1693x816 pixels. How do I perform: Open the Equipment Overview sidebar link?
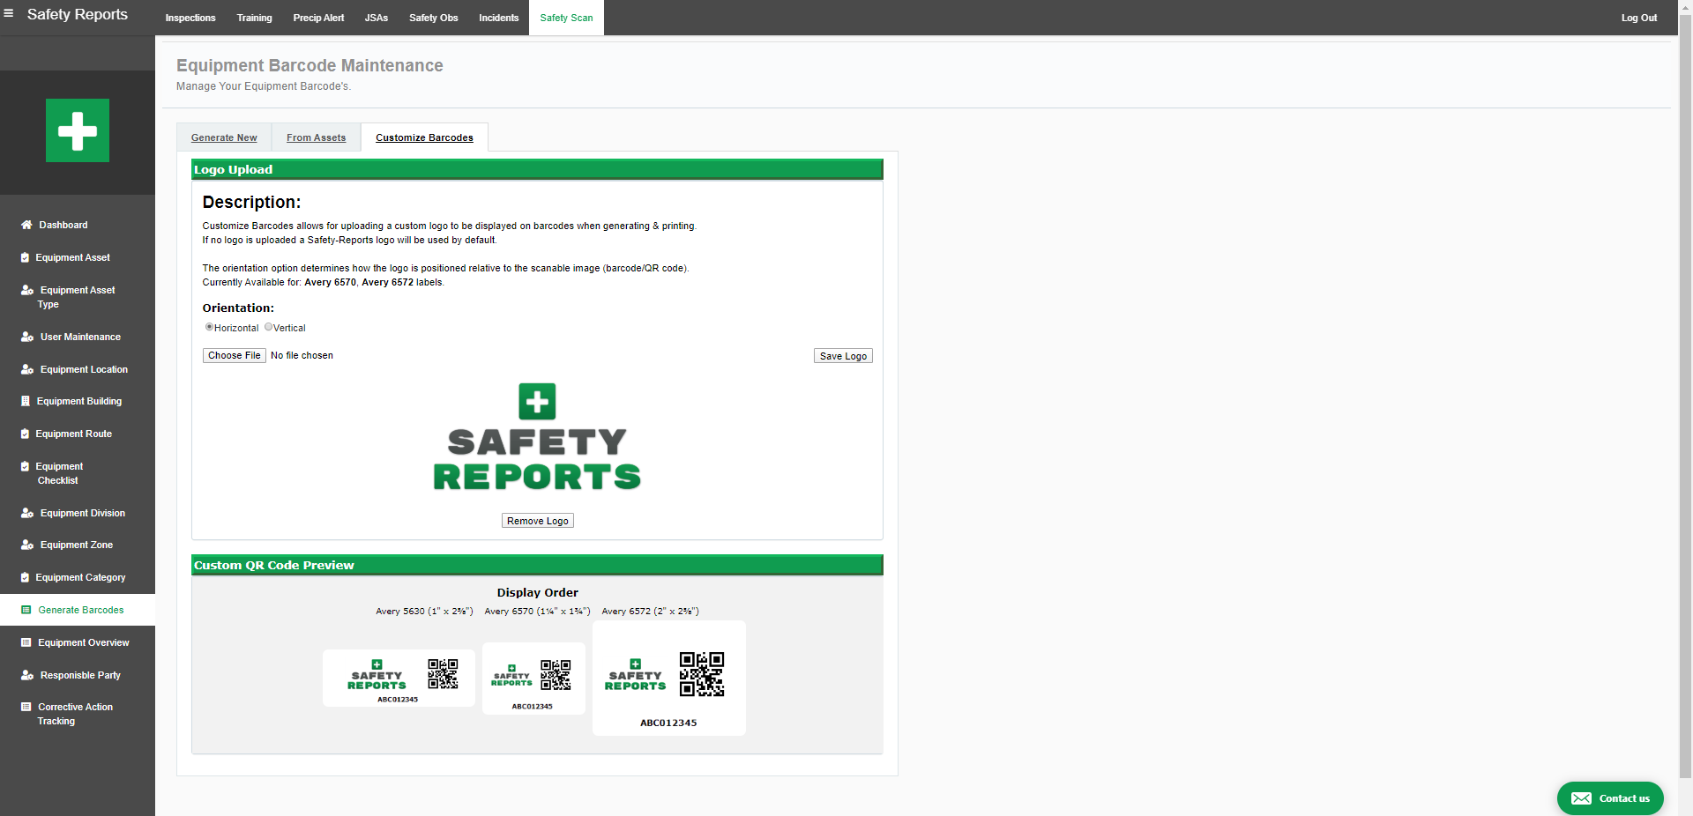point(84,642)
